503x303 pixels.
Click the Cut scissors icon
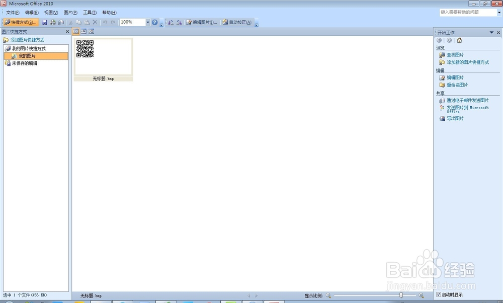point(71,22)
